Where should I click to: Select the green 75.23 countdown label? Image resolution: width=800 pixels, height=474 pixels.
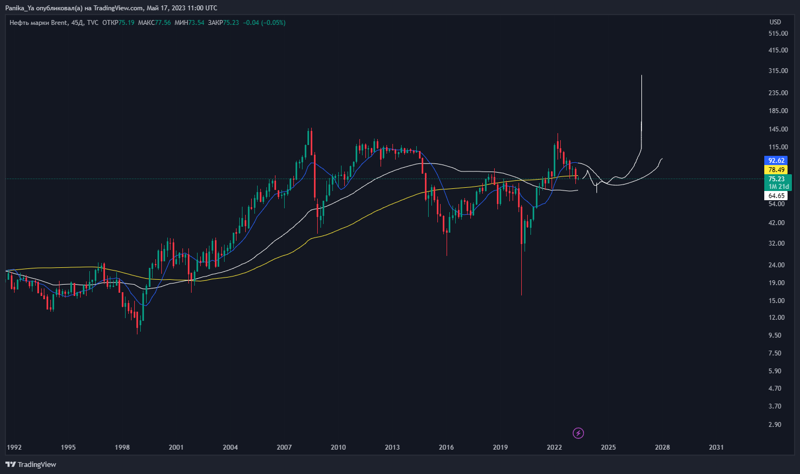point(776,178)
